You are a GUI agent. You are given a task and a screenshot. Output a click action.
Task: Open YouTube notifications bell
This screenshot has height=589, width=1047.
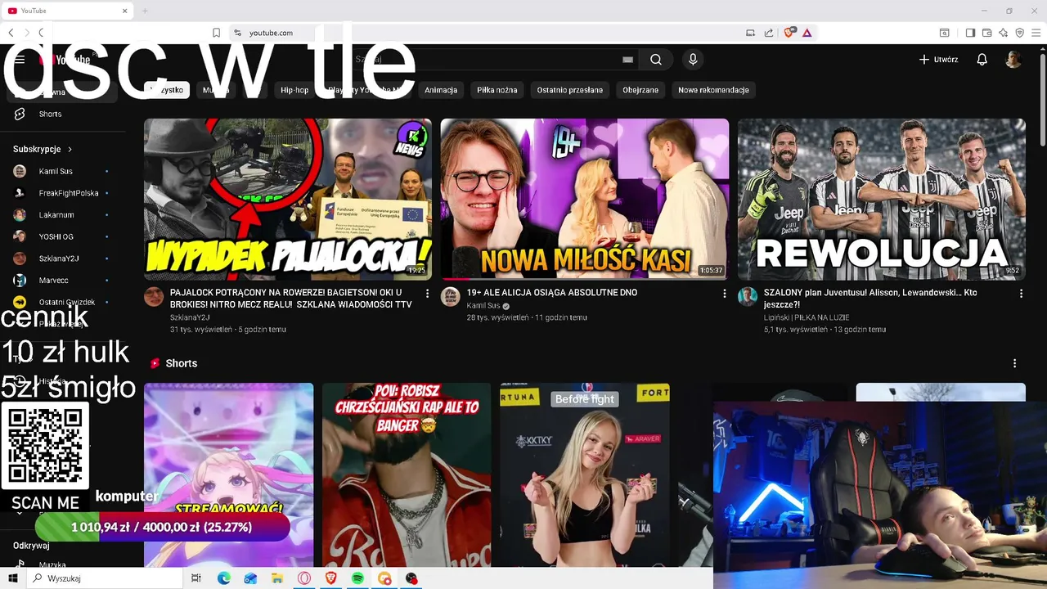982,60
